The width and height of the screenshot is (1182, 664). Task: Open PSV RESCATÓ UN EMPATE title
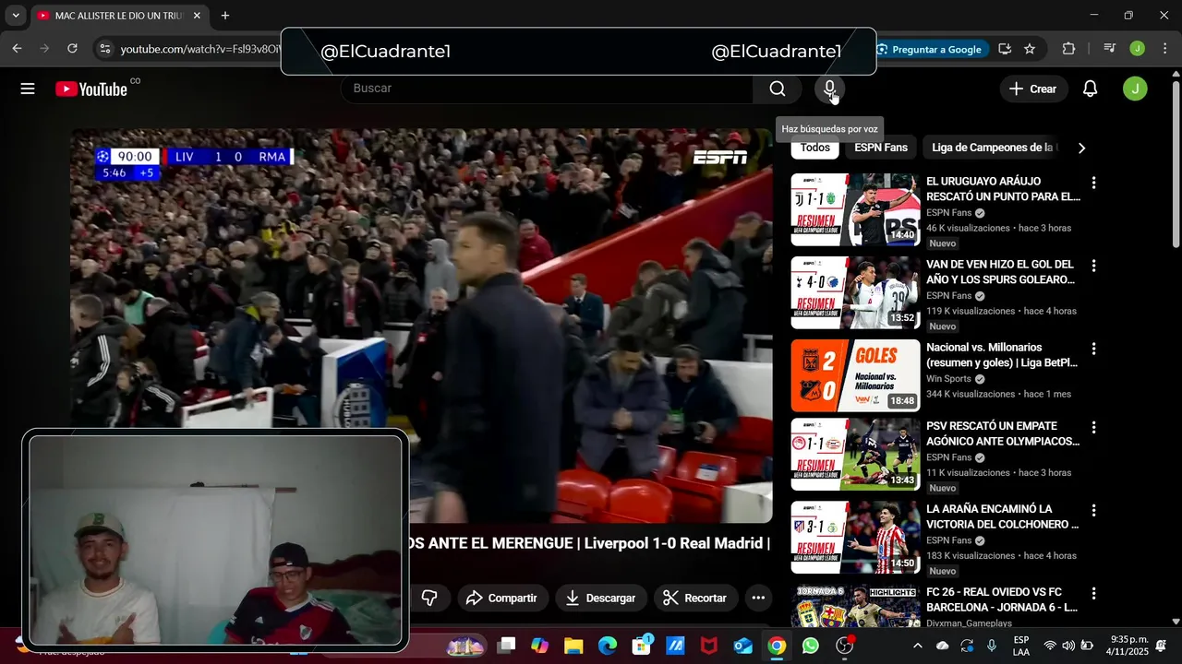pos(1003,433)
